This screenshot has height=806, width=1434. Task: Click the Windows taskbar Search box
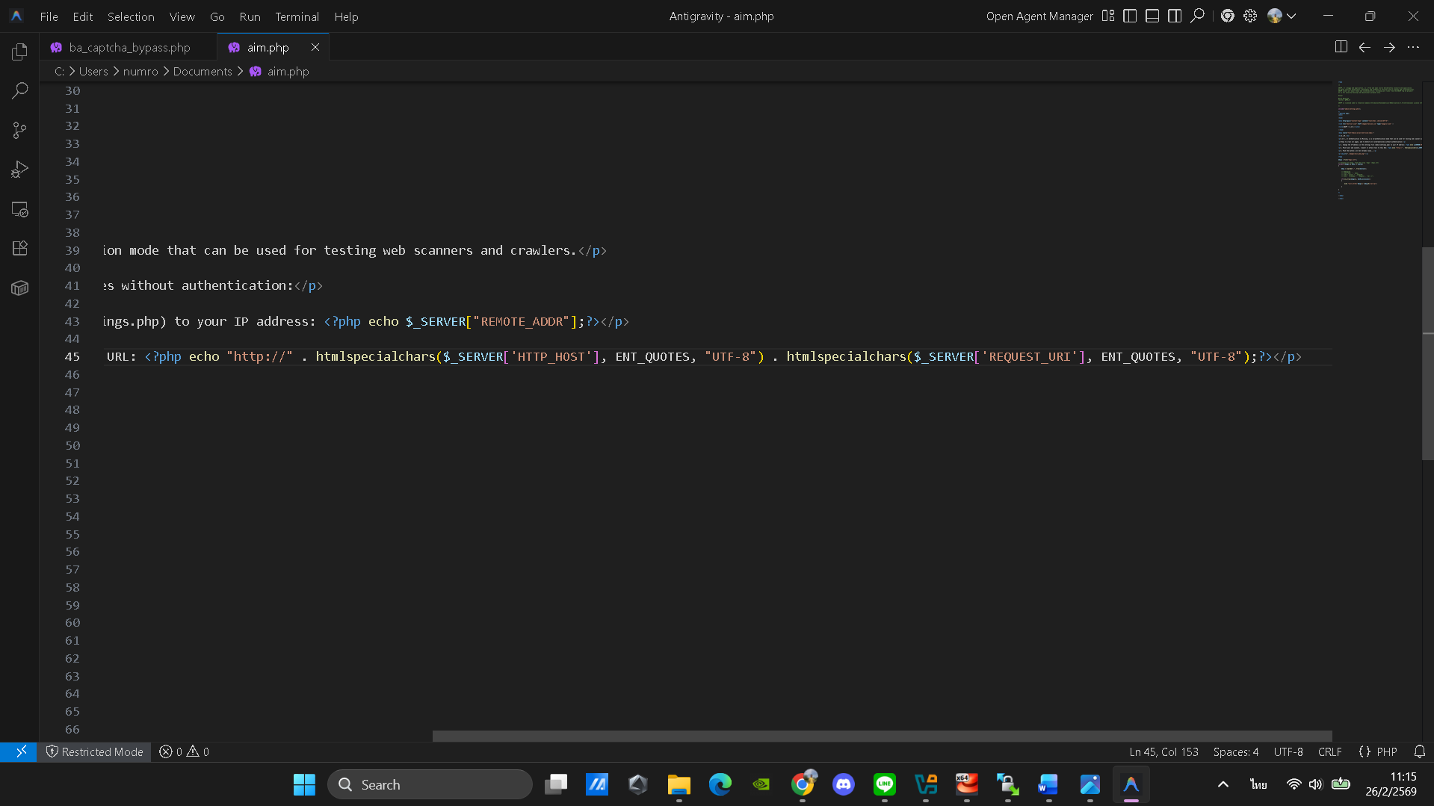coord(430,784)
